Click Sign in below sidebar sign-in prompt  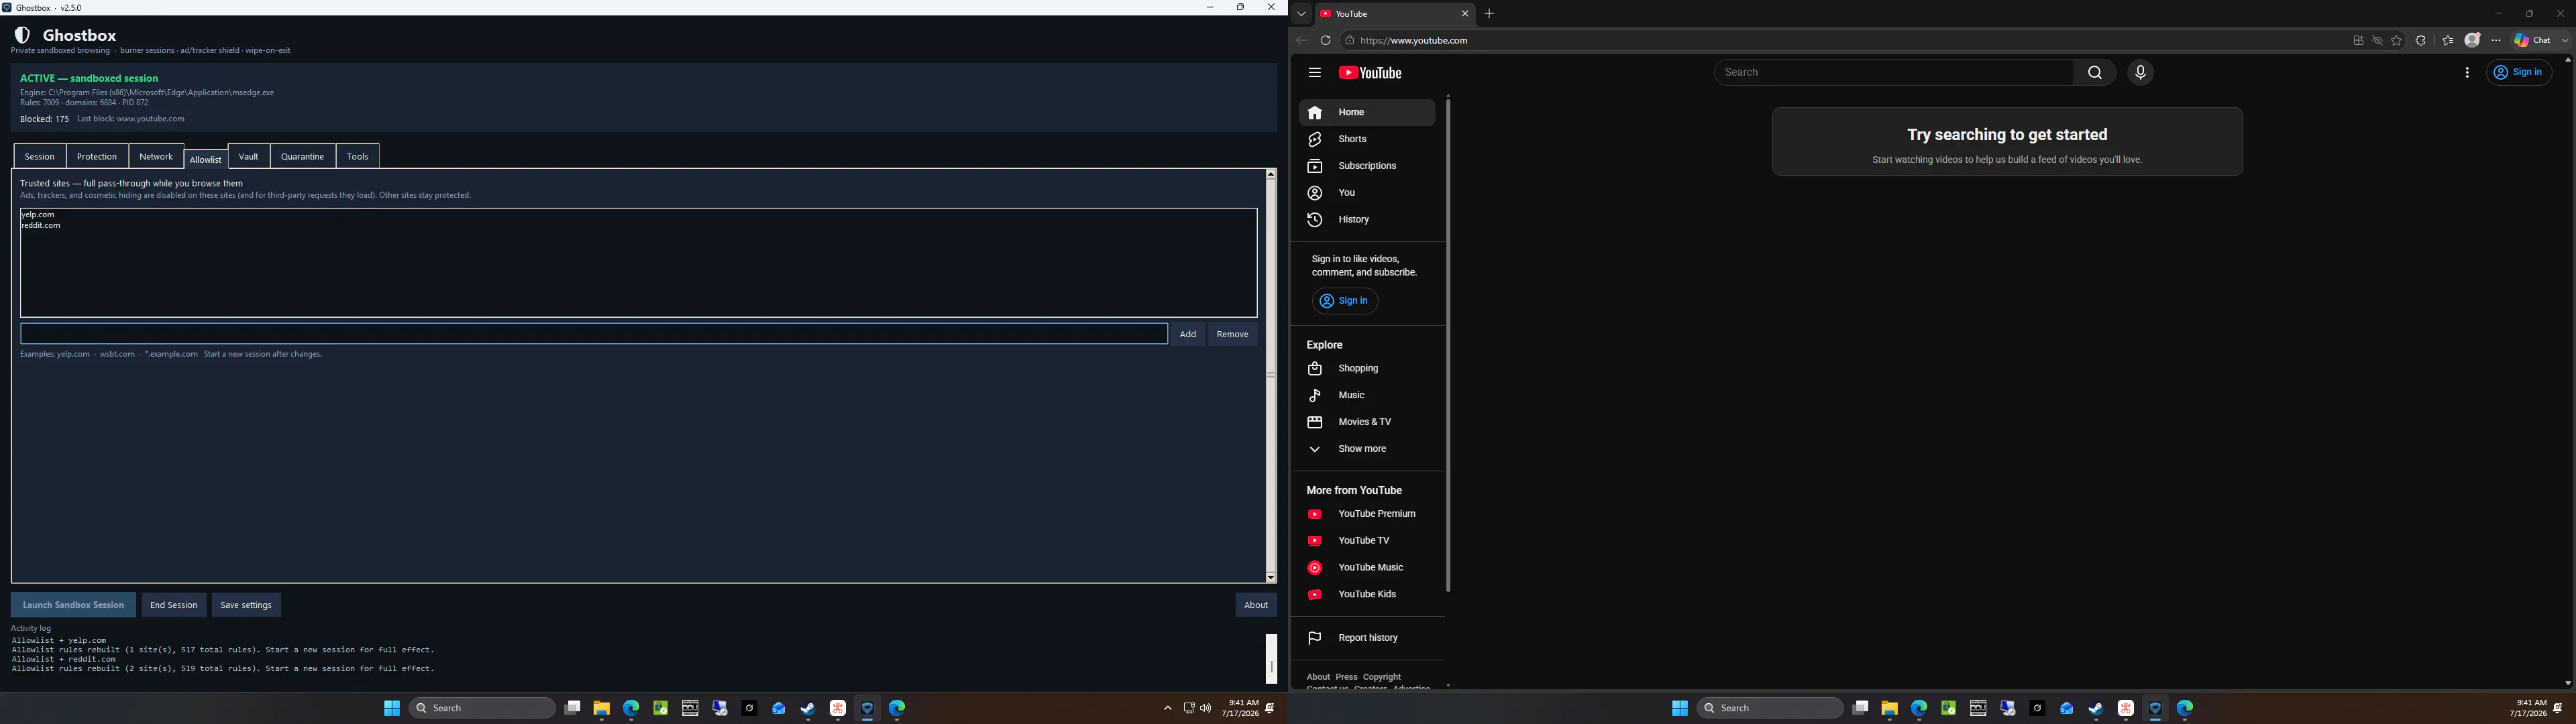pos(1344,301)
